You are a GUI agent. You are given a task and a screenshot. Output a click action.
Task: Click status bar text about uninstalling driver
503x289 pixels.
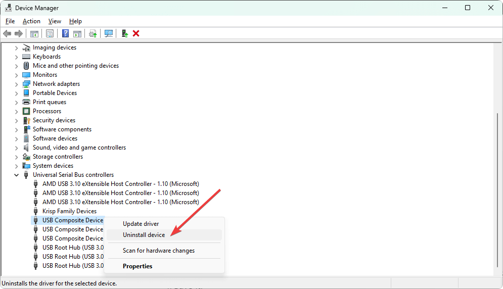point(59,283)
